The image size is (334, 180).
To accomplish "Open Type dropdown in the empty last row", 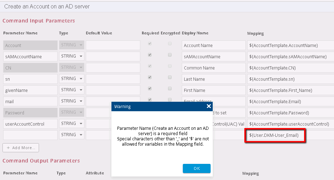I will [x=71, y=135].
